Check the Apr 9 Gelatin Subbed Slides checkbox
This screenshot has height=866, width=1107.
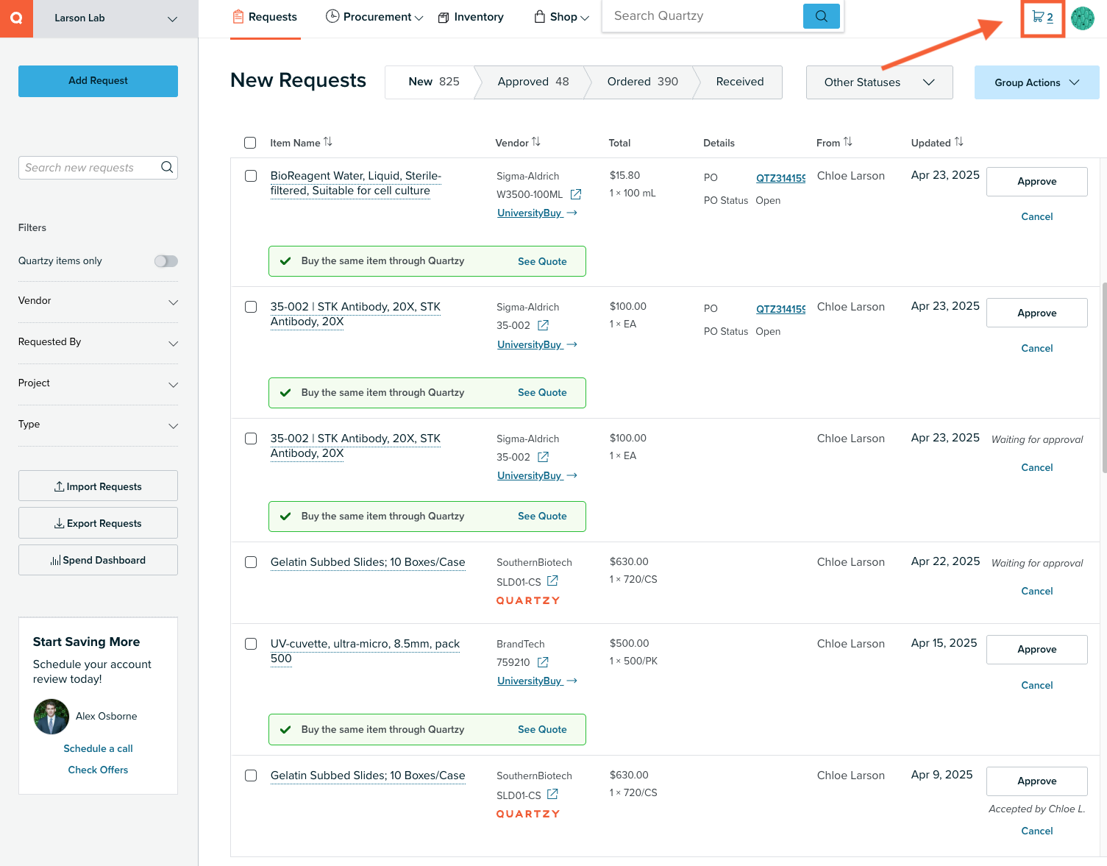tap(251, 776)
